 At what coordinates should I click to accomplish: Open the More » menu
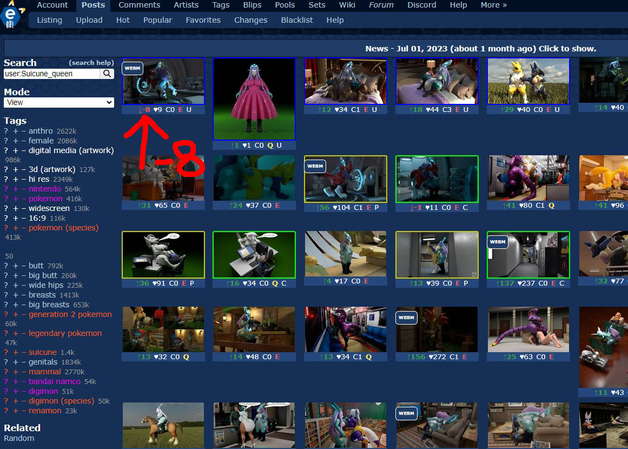coord(493,5)
